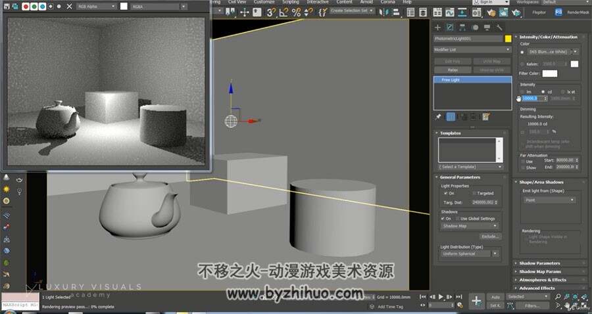Open the Customize menu
Image resolution: width=592 pixels, height=314 pixels.
coord(264,2)
